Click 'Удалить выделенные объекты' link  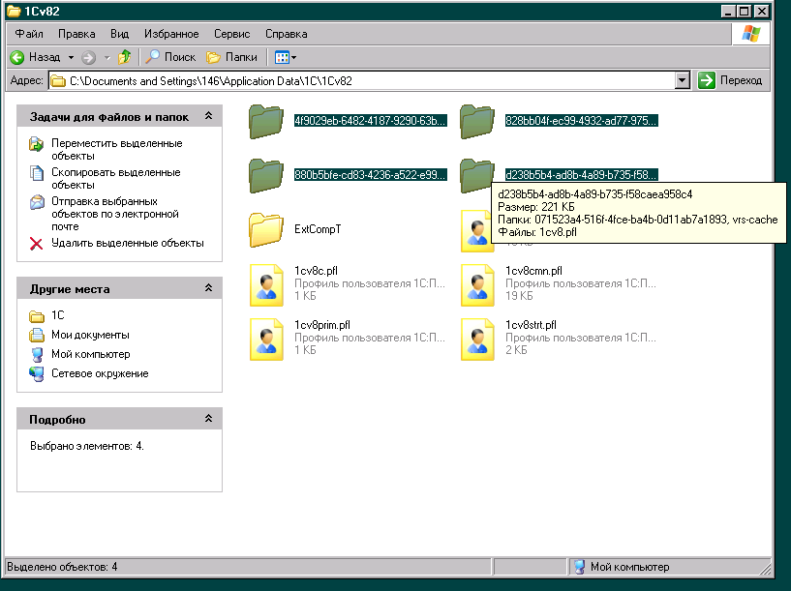(x=127, y=243)
